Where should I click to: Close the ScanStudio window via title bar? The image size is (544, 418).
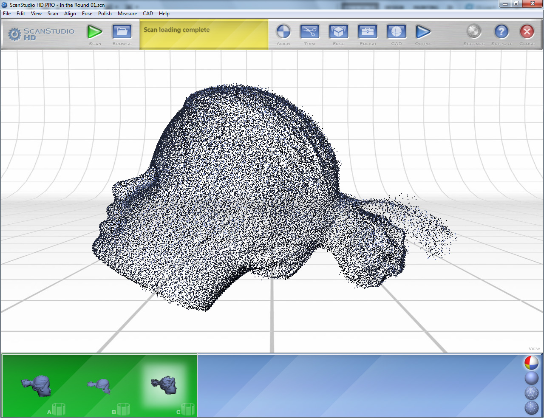point(532,4)
